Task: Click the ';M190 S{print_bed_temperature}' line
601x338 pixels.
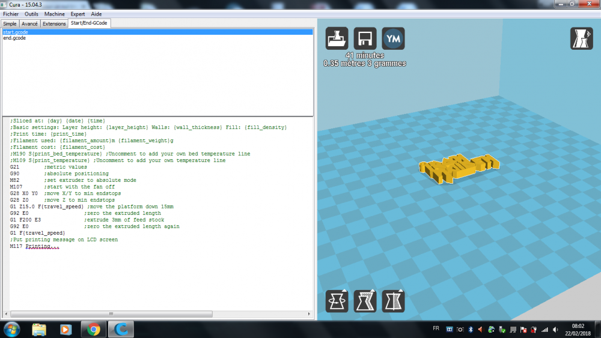Action: click(x=130, y=154)
